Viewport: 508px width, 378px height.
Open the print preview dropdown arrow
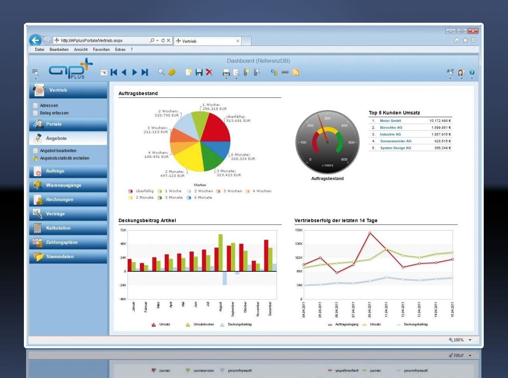(x=237, y=78)
